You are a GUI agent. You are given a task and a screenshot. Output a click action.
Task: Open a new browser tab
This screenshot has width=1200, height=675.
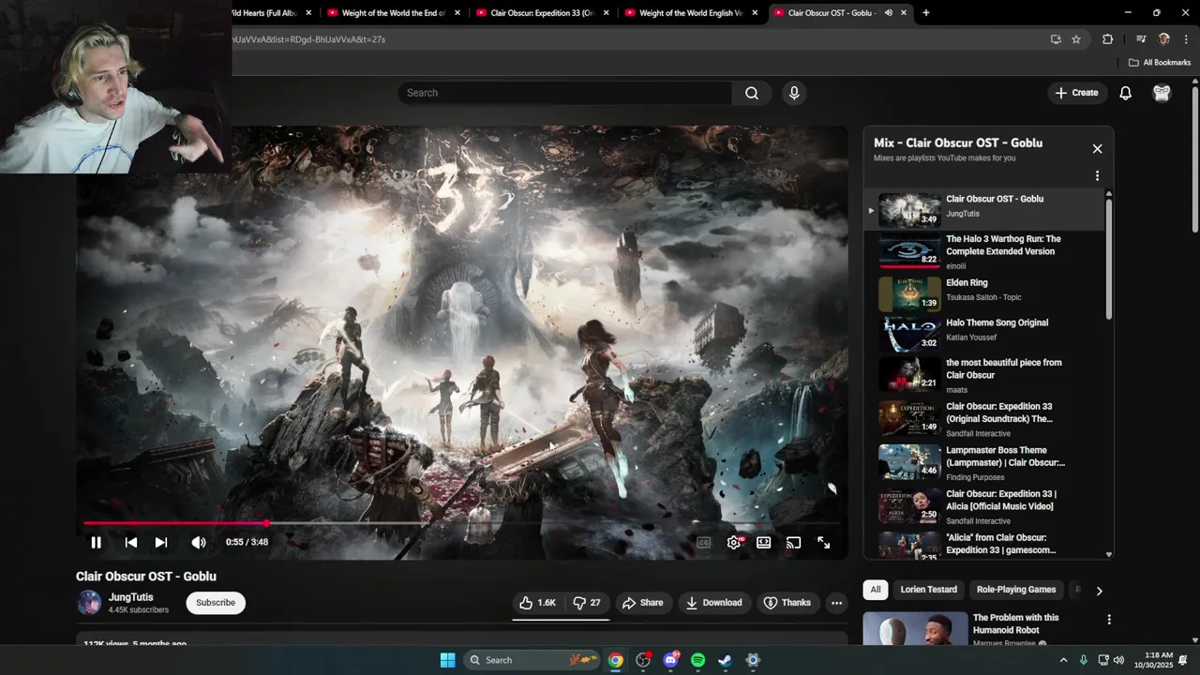pyautogui.click(x=925, y=13)
